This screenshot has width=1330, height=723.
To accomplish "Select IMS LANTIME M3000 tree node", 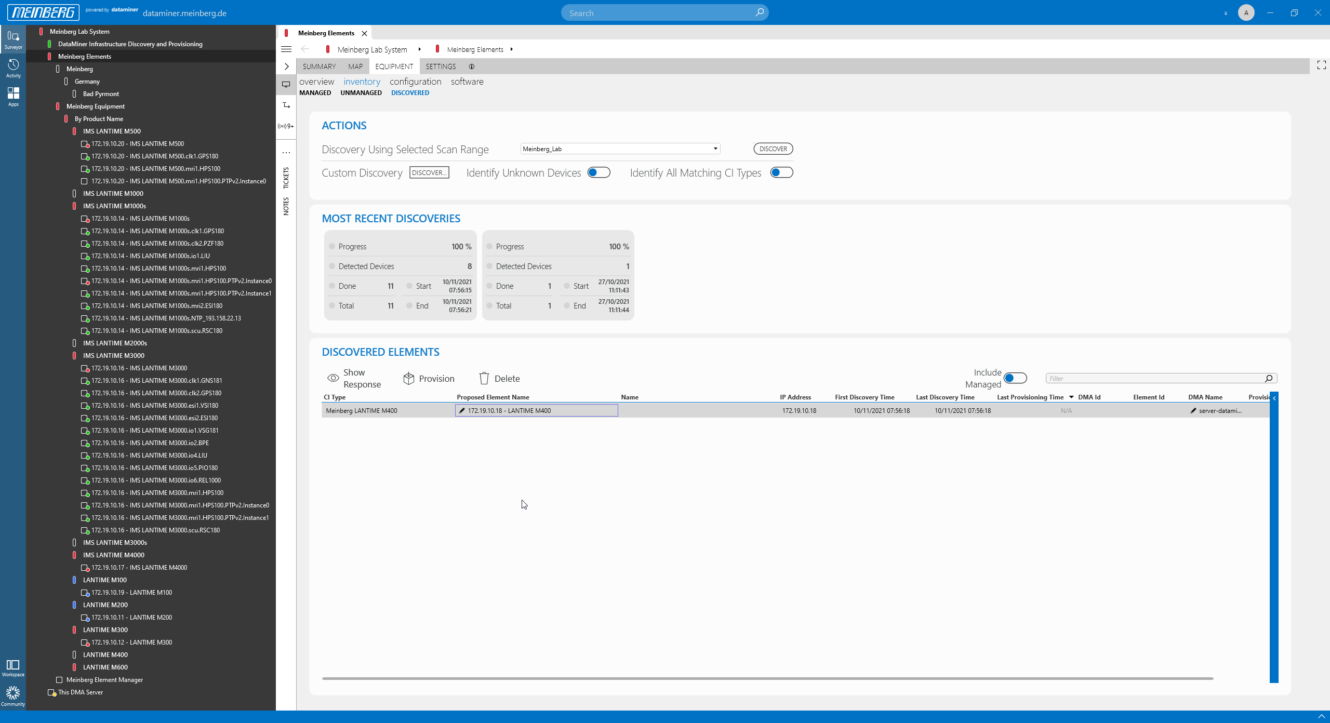I will 114,356.
